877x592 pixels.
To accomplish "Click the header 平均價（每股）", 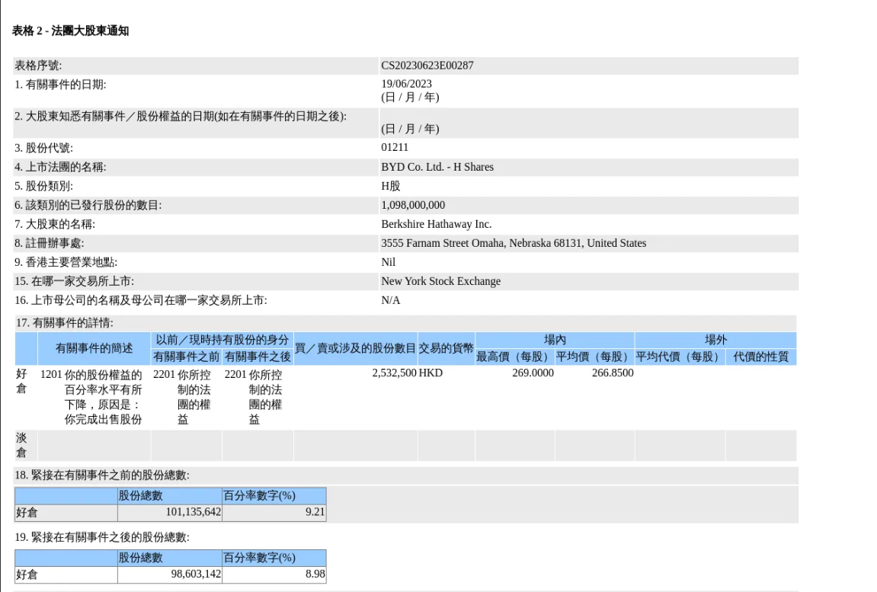I will coord(594,357).
